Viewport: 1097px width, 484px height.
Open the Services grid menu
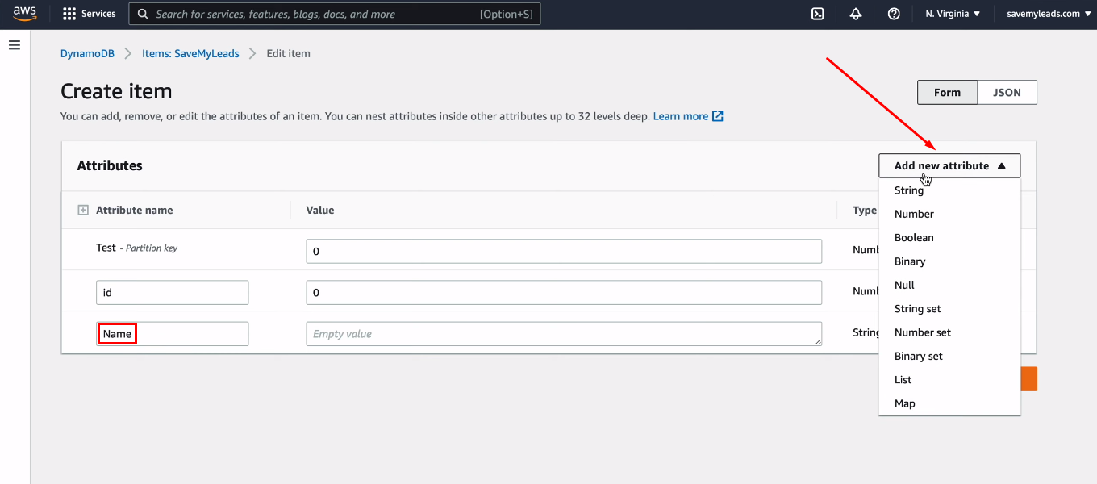tap(89, 14)
